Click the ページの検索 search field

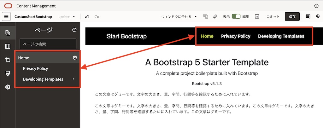pyautogui.click(x=48, y=44)
